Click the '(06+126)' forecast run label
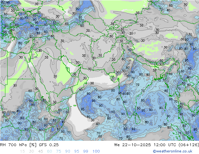The width and height of the screenshot is (199, 154). pyautogui.click(x=189, y=145)
